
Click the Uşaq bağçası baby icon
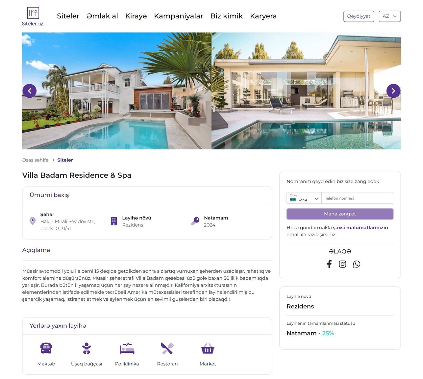[x=87, y=348]
